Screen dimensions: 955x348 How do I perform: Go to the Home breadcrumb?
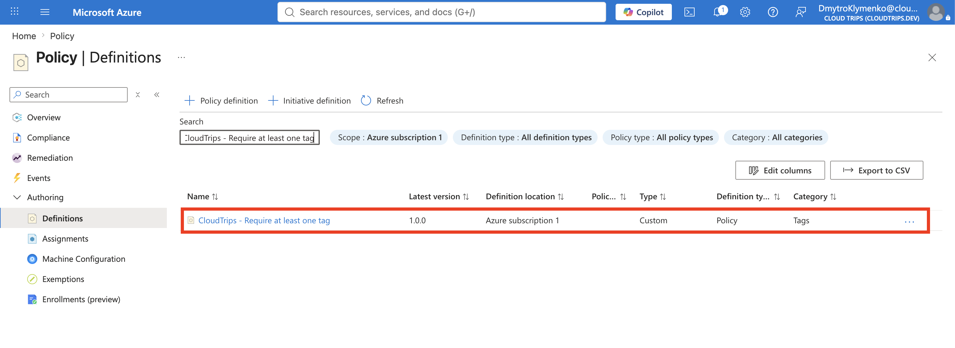(x=24, y=36)
